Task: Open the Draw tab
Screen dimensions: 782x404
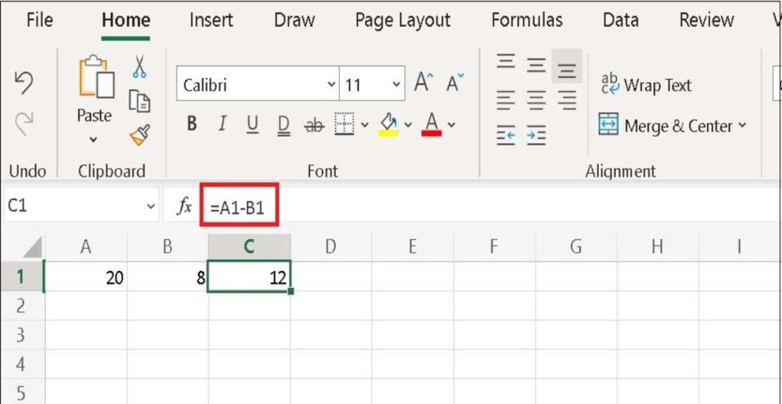Action: coord(294,20)
